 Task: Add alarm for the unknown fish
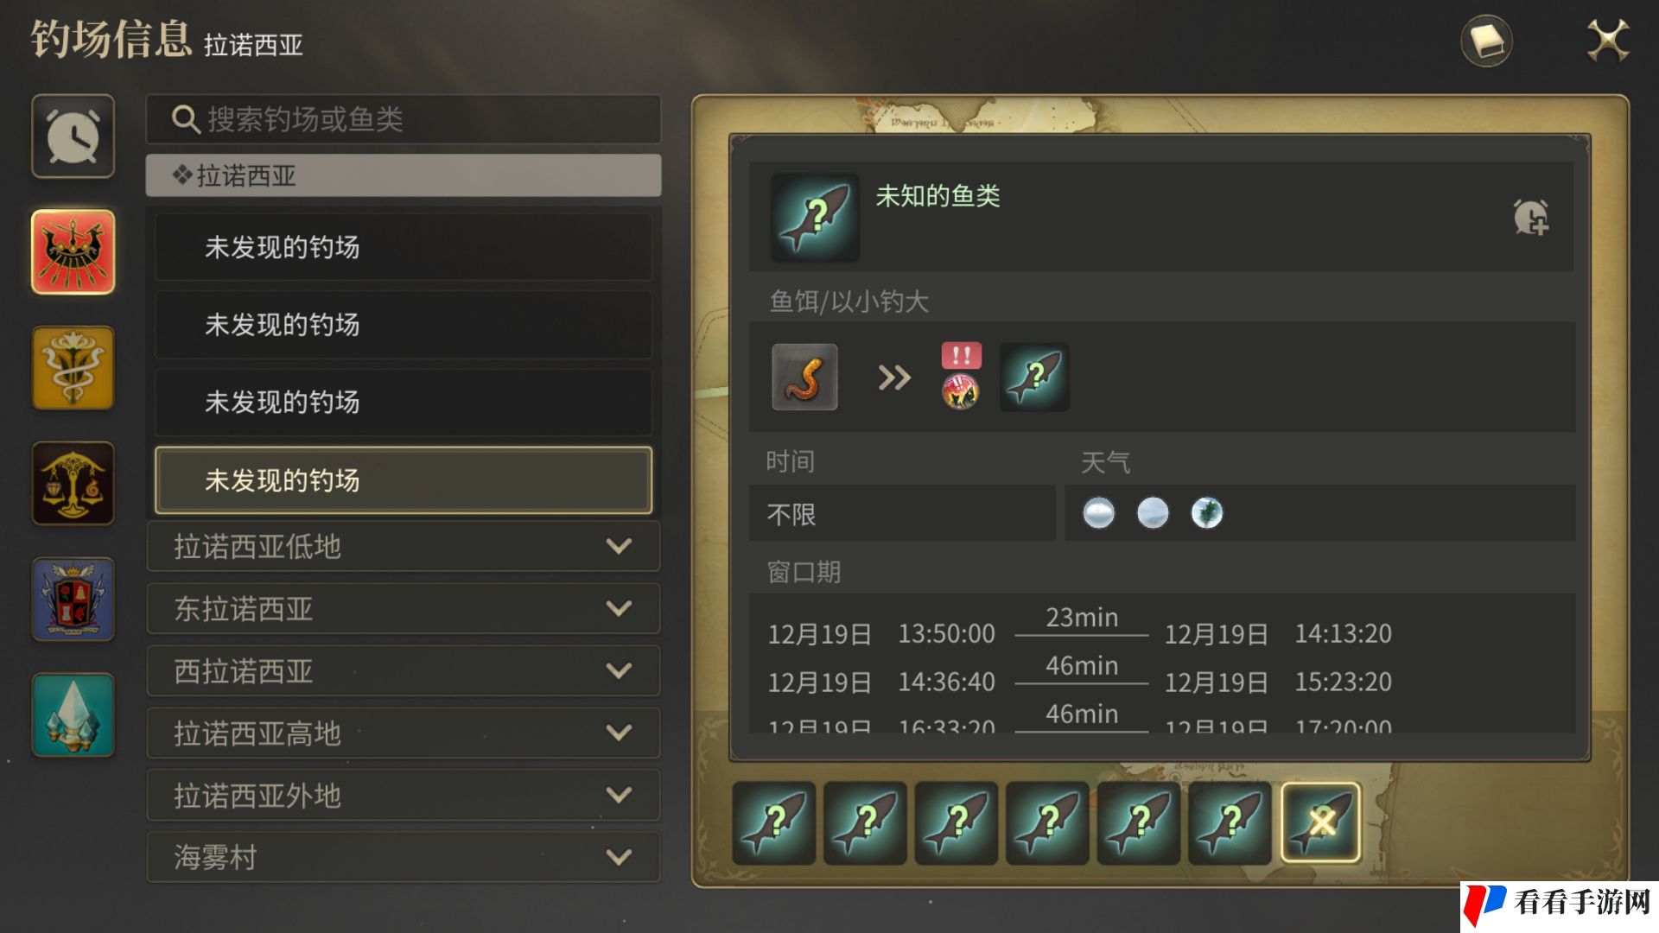[x=1531, y=217]
